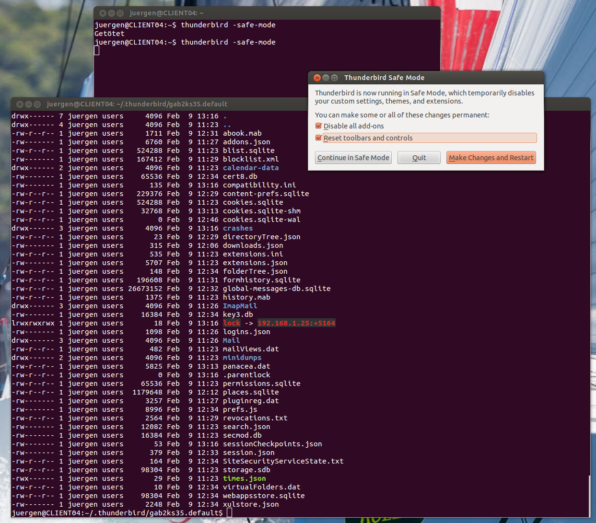Image resolution: width=596 pixels, height=523 pixels.
Task: Click the mailViews.dat filename
Action: click(251, 349)
